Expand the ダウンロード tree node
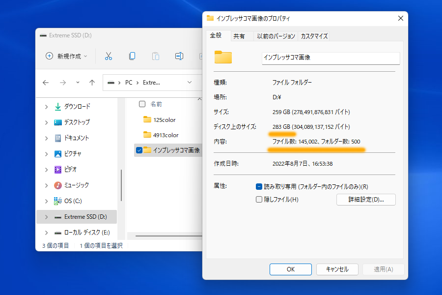The image size is (442, 295). 47,107
